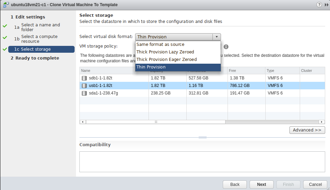The width and height of the screenshot is (330, 190).
Task: Click the VM storage policy info icon
Action: pyautogui.click(x=226, y=47)
